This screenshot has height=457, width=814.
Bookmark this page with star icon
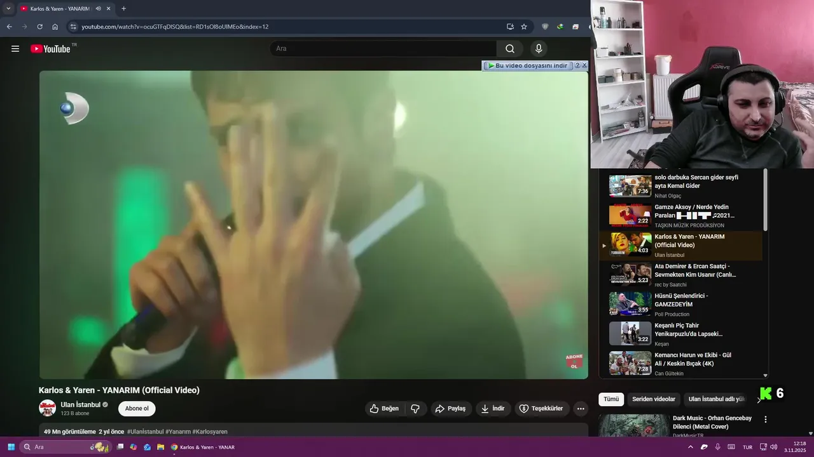tap(524, 27)
